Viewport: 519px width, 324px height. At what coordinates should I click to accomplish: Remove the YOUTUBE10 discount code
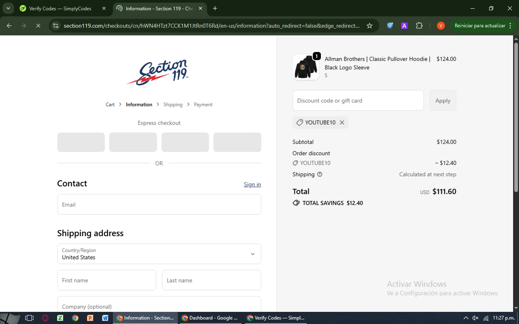342,123
